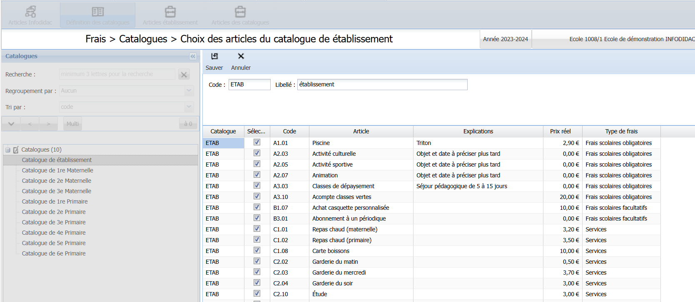Click the Triton explanation cell
This screenshot has height=302, width=695.
478,143
